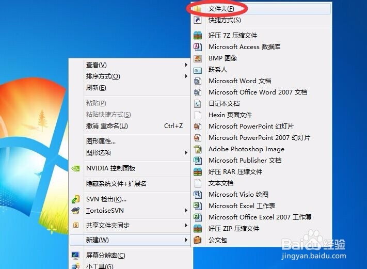Select 刷新(E) to refresh the desktop
The height and width of the screenshot is (269, 367).
click(x=130, y=88)
